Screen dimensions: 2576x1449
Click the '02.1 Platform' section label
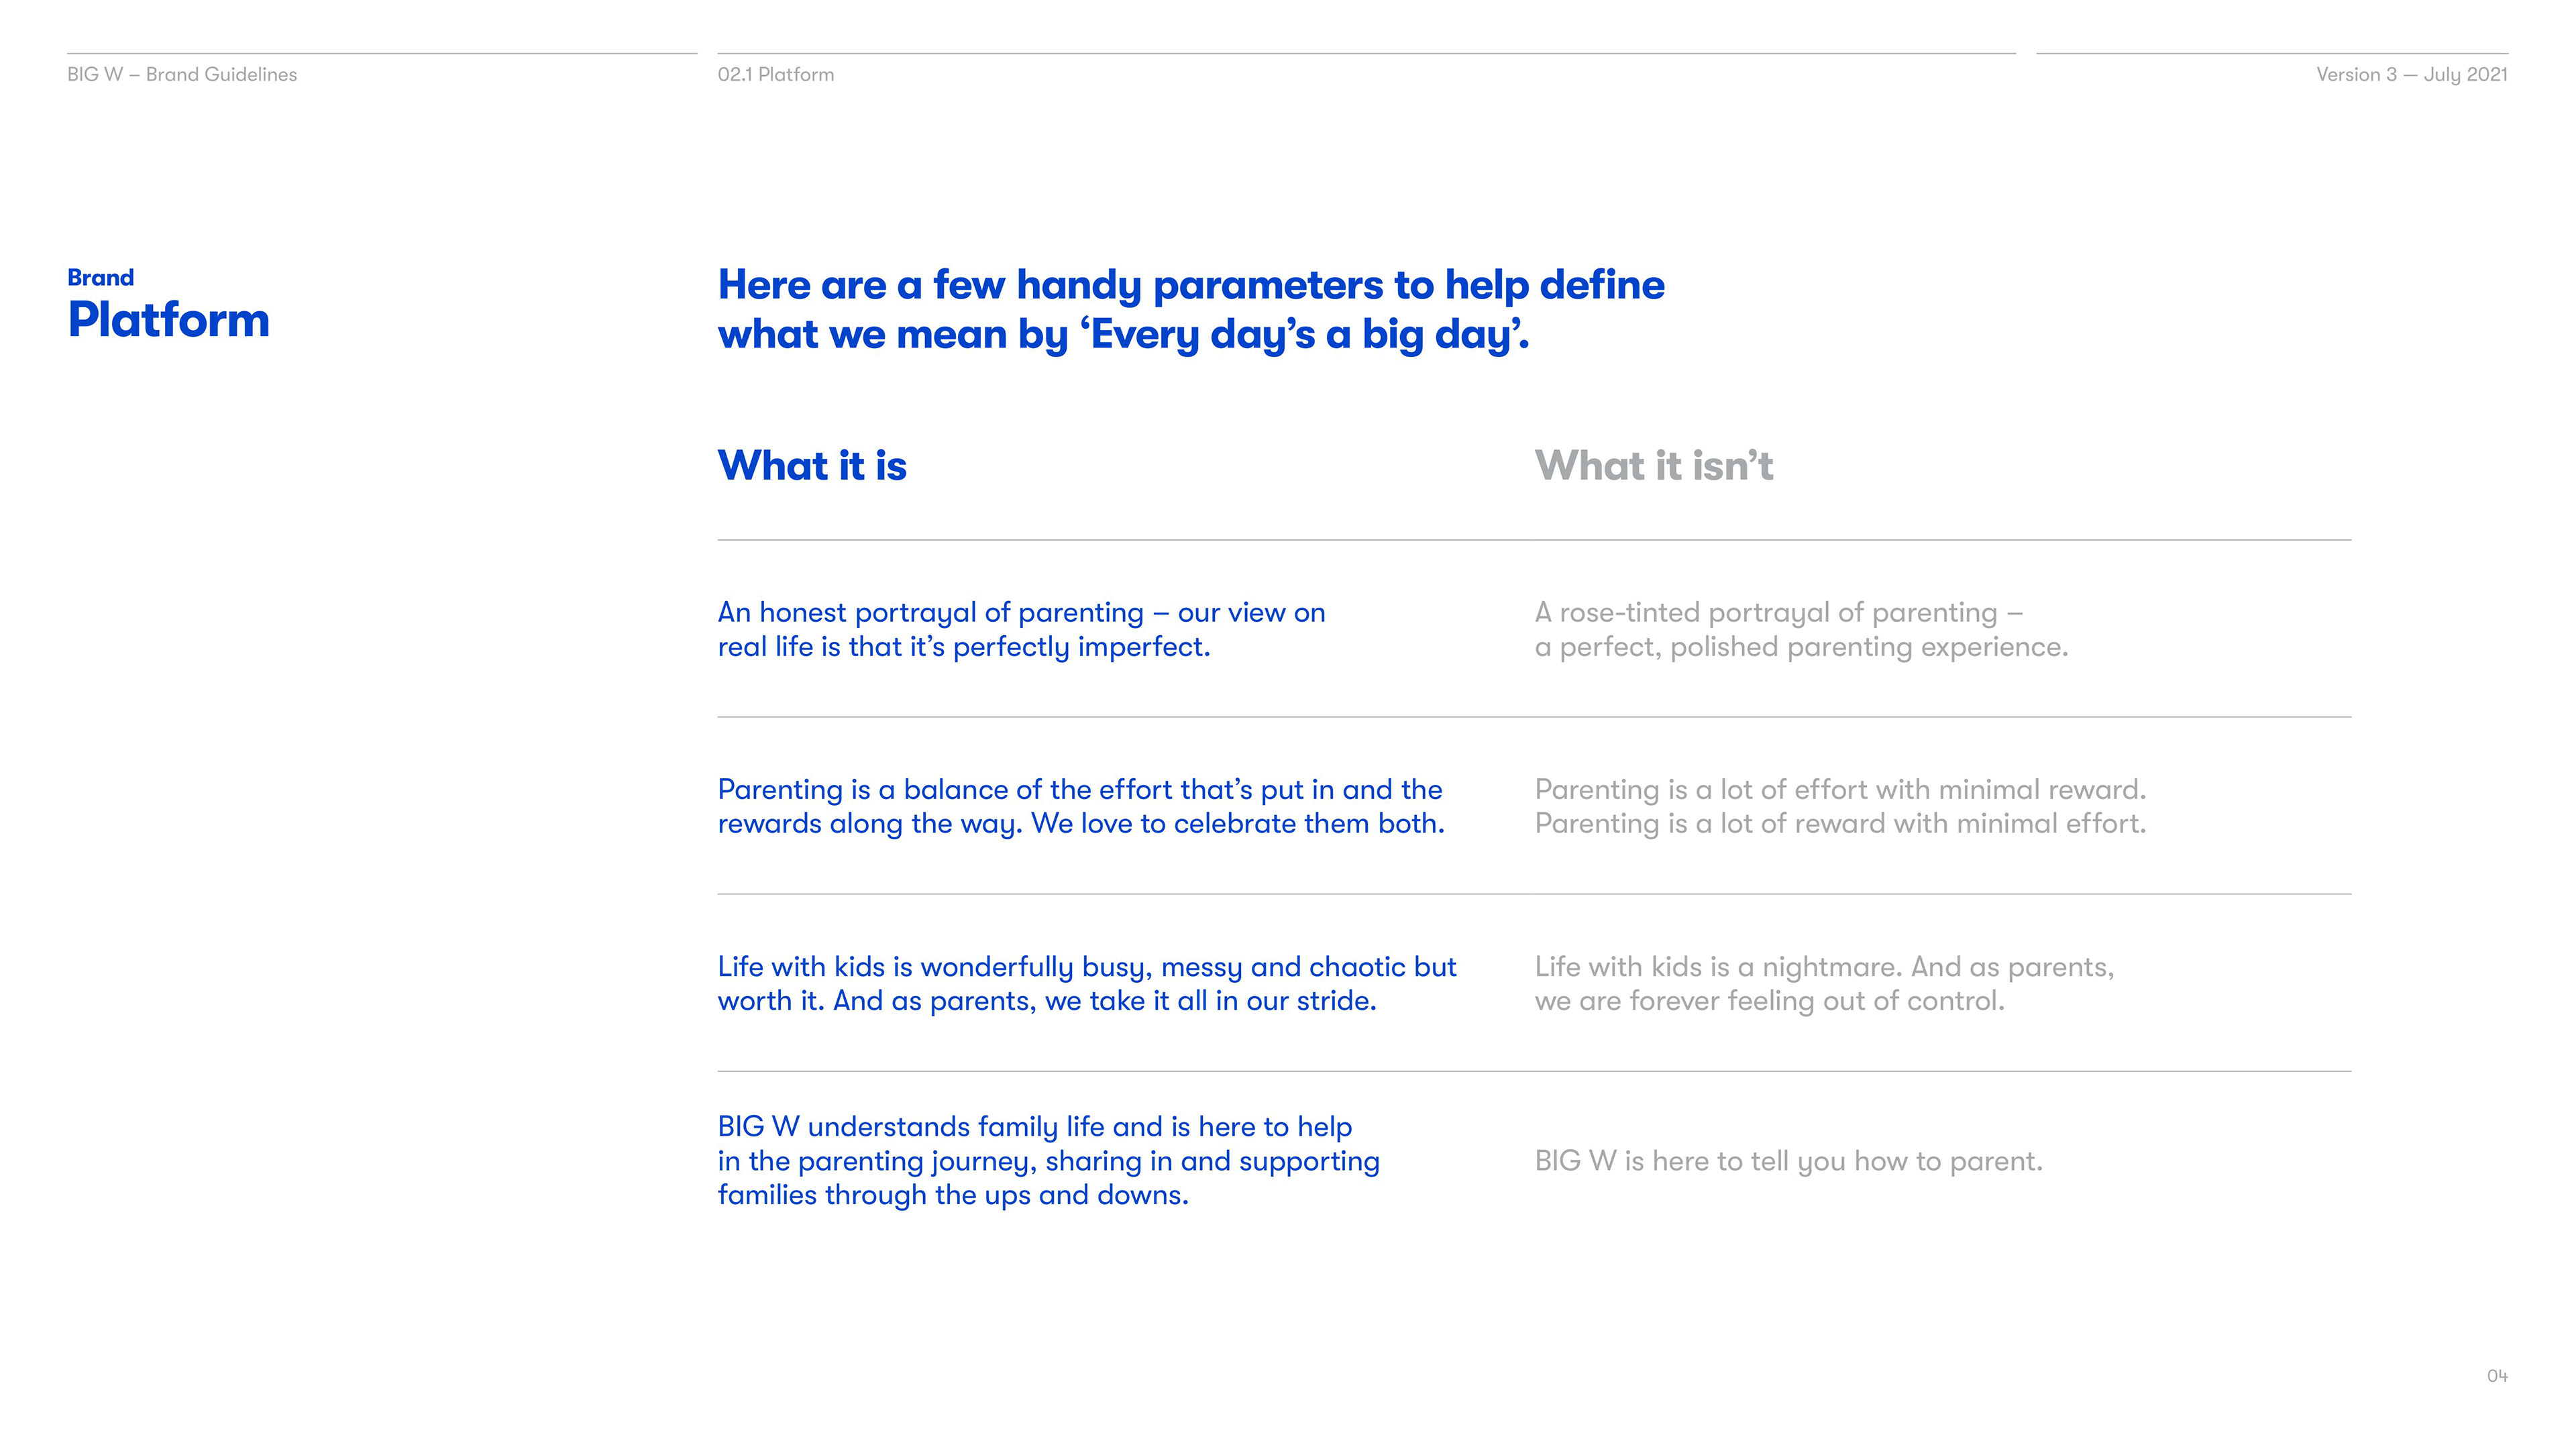point(775,75)
